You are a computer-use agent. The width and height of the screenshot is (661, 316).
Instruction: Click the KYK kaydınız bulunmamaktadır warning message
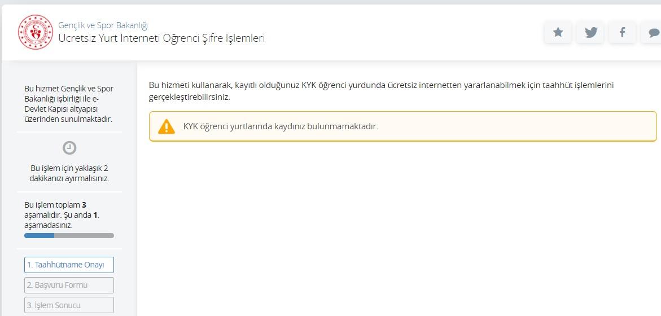click(281, 126)
